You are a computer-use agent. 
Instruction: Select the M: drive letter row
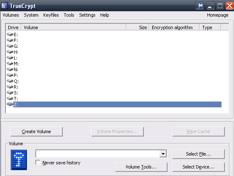(x=114, y=64)
